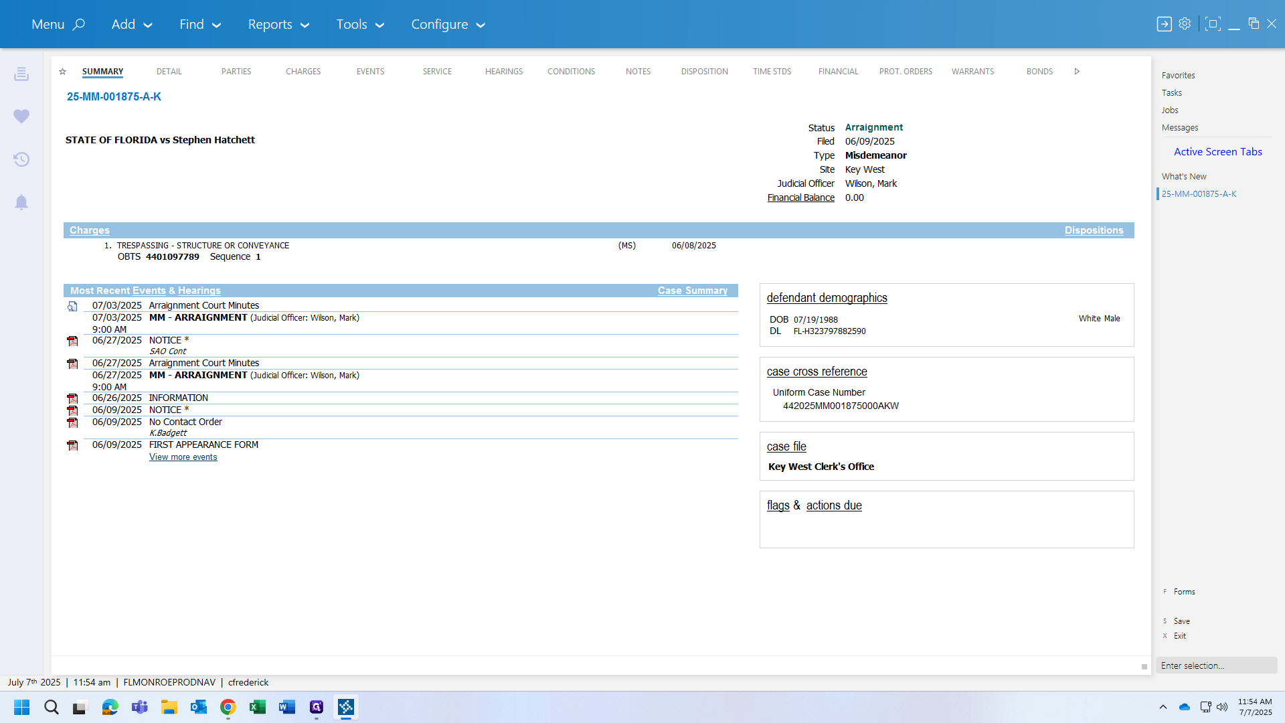Open the defendant demographics link
The width and height of the screenshot is (1285, 723).
click(x=827, y=298)
